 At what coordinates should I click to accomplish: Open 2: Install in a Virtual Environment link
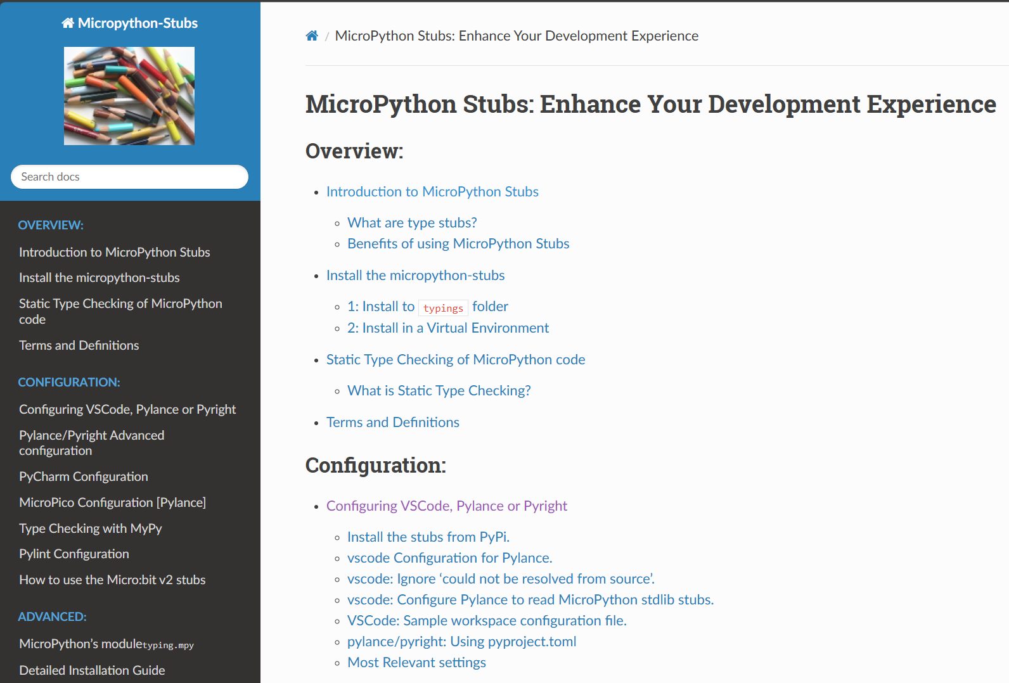coord(448,328)
